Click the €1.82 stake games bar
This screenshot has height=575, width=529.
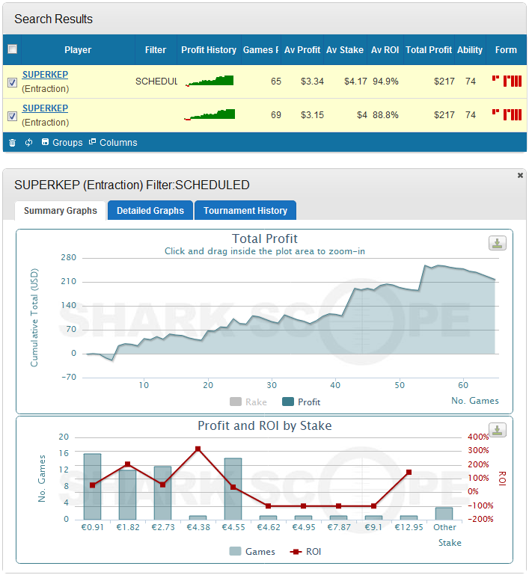[127, 495]
